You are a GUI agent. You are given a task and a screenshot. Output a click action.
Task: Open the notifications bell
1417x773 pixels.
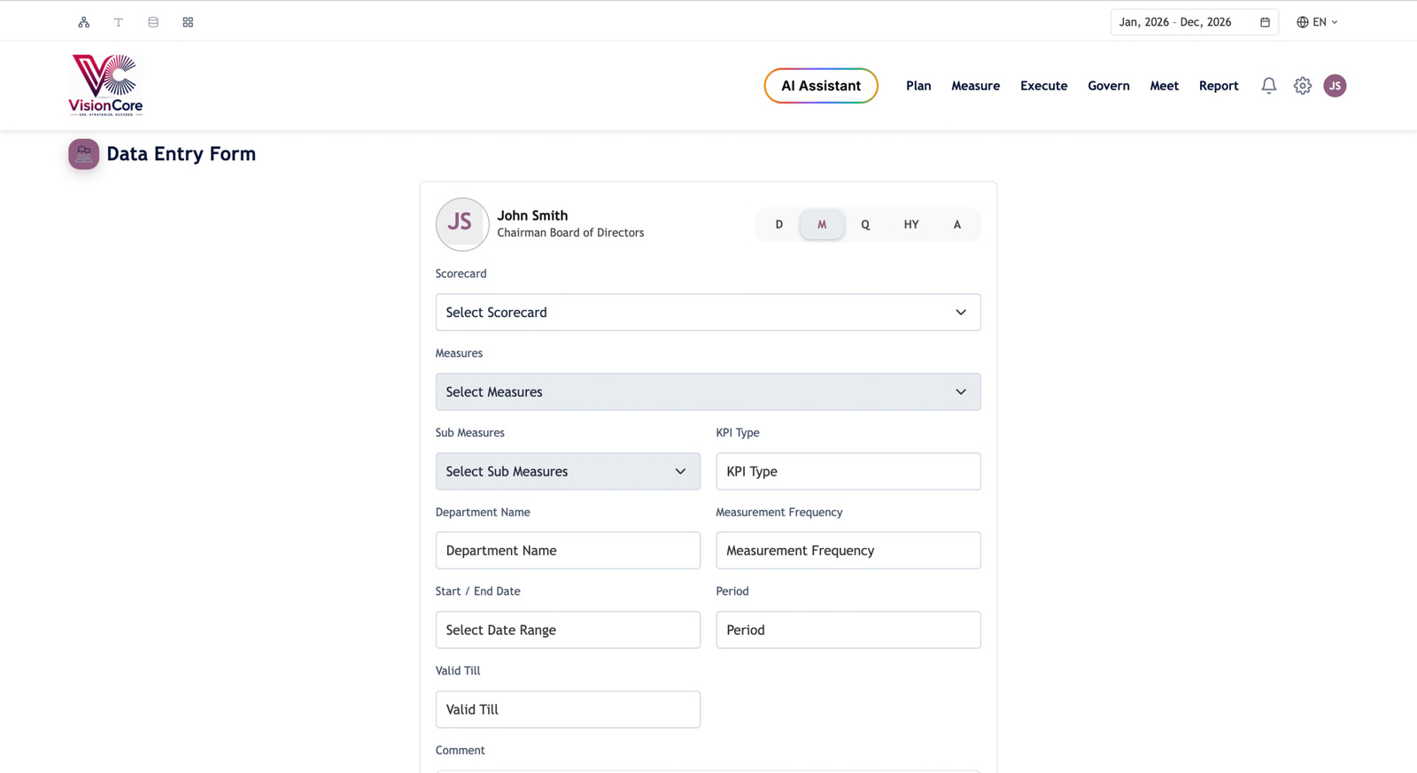point(1269,86)
